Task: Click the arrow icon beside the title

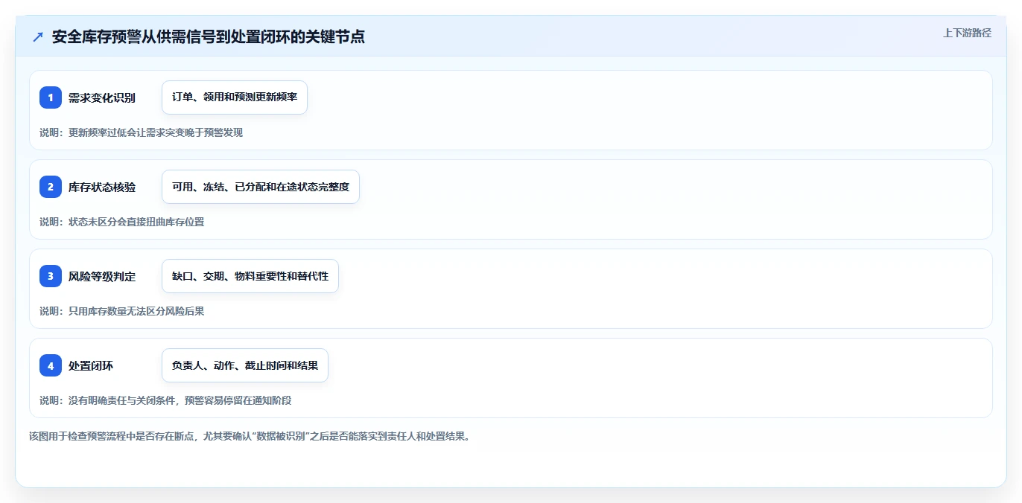Action: 38,36
